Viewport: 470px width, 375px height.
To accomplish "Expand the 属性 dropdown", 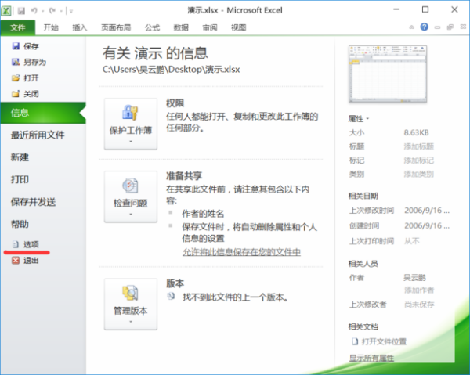I will point(359,119).
